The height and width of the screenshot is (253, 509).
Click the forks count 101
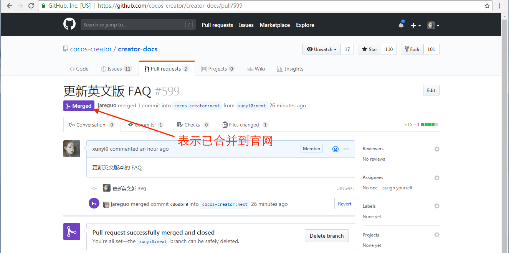(x=431, y=49)
